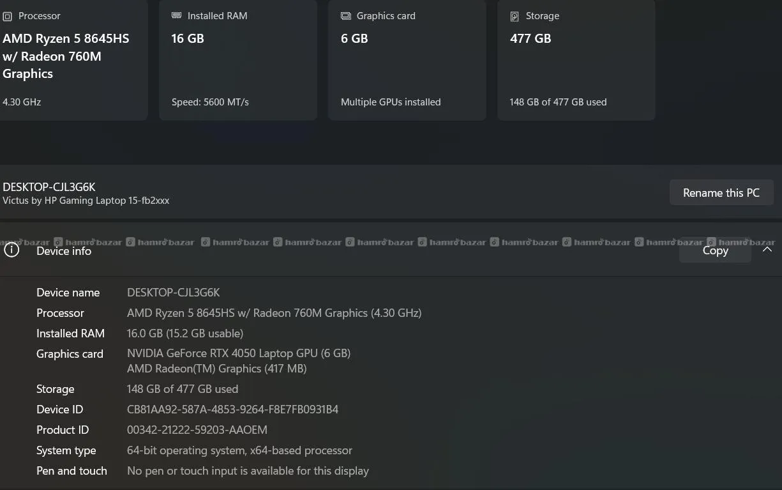Click the Device info section header
This screenshot has height=490, width=782.
click(x=391, y=250)
